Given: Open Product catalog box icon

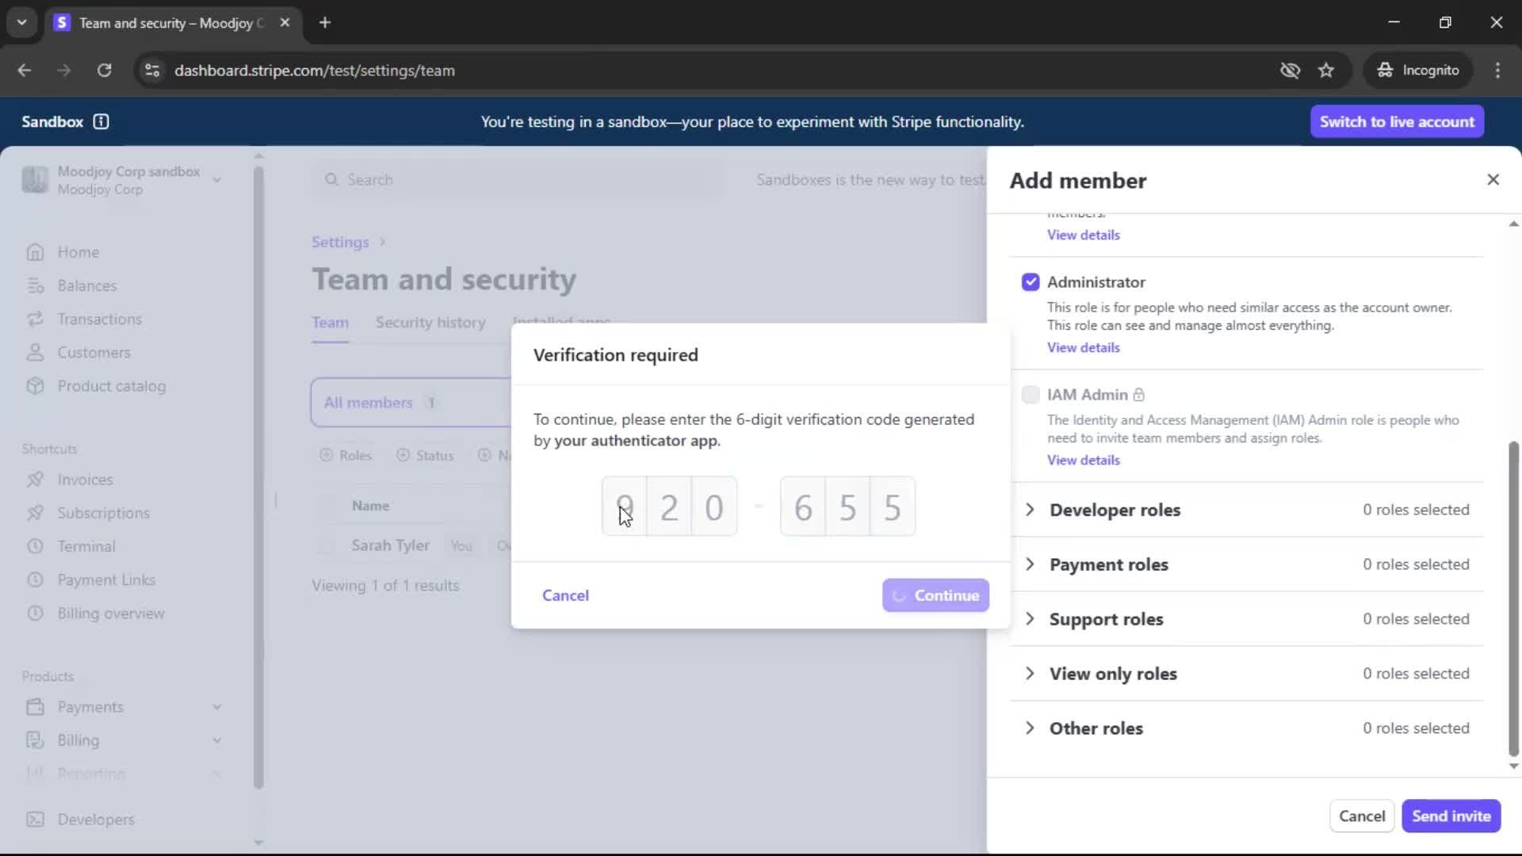Looking at the screenshot, I should point(35,386).
